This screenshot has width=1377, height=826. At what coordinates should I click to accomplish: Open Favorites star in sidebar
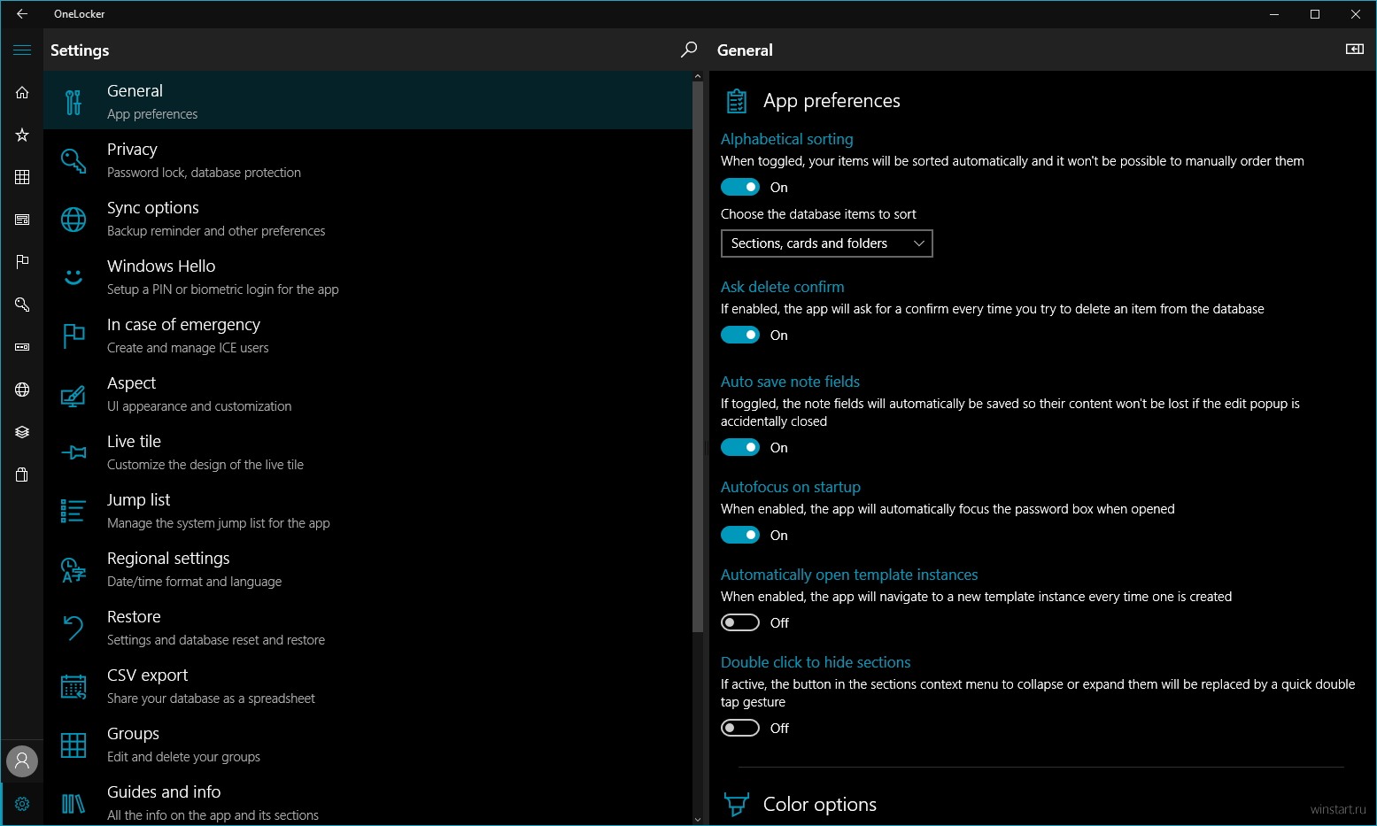tap(22, 135)
